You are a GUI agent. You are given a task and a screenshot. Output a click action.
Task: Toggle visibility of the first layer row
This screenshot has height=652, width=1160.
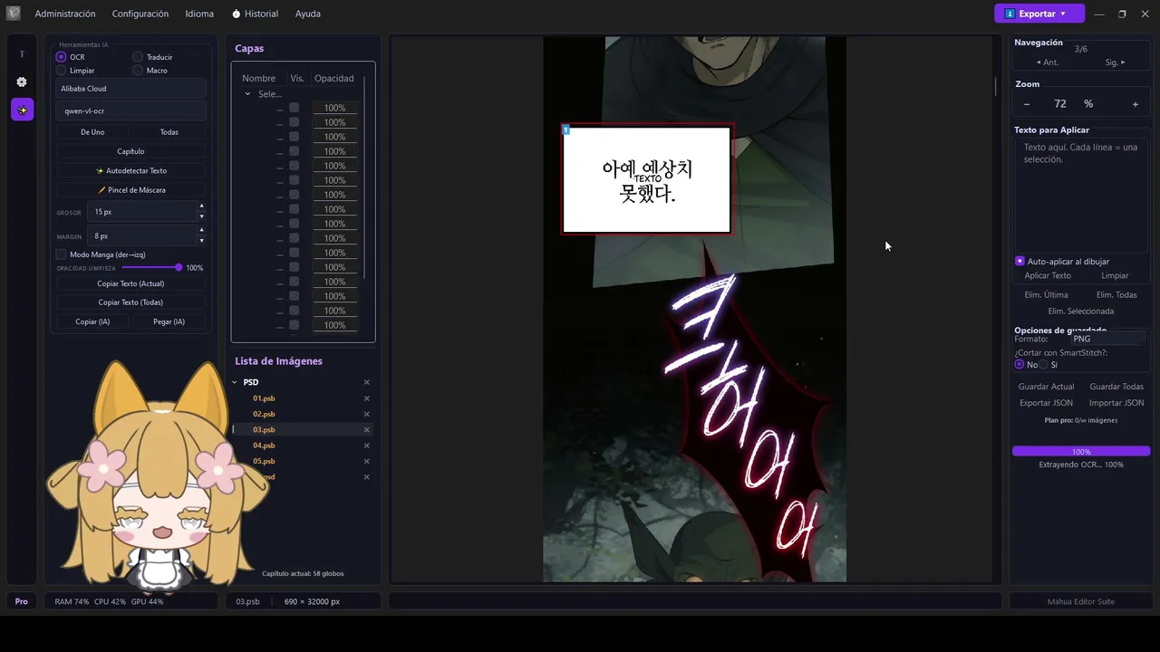click(294, 108)
